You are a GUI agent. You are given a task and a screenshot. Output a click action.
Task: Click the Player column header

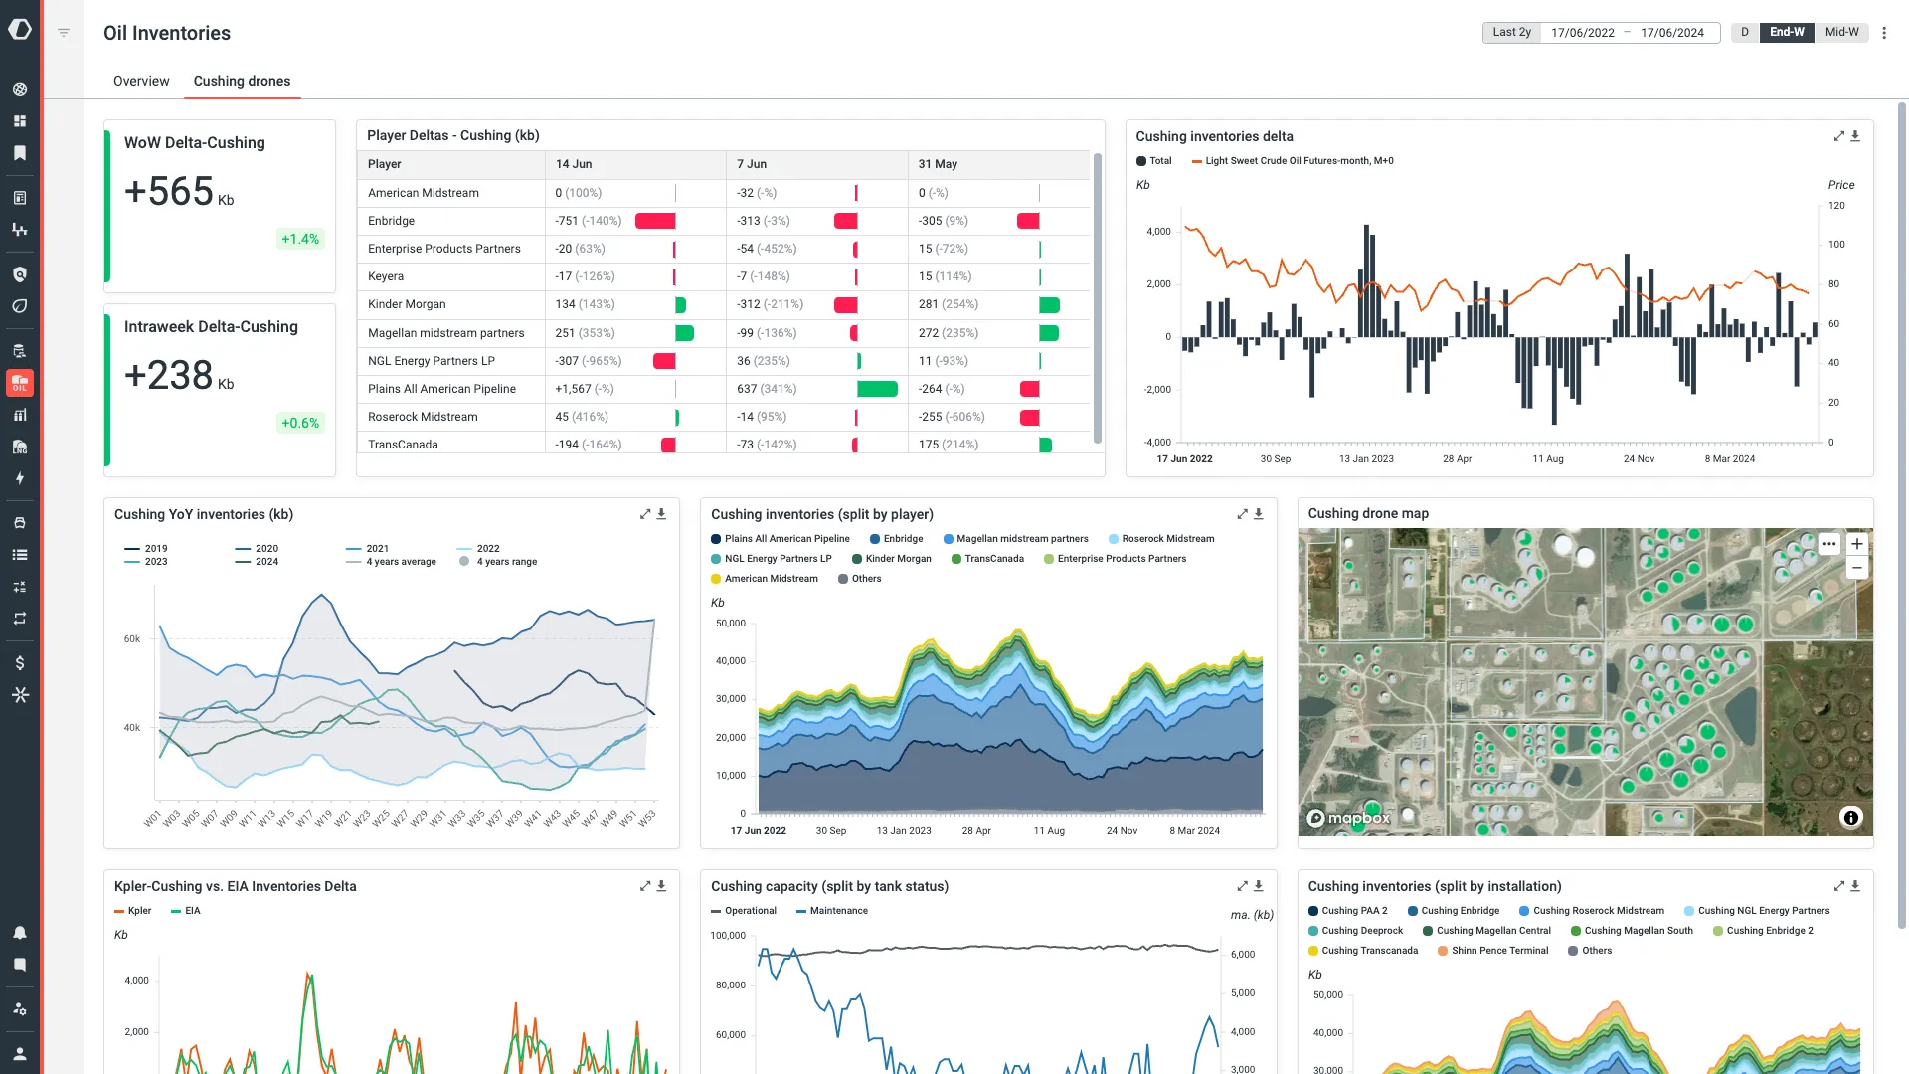[451, 164]
